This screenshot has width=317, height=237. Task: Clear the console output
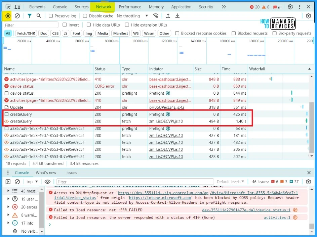pyautogui.click(x=17, y=182)
